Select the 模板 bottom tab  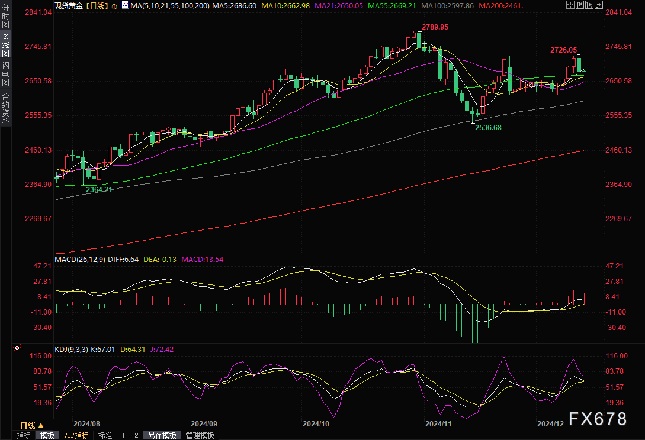pyautogui.click(x=47, y=435)
